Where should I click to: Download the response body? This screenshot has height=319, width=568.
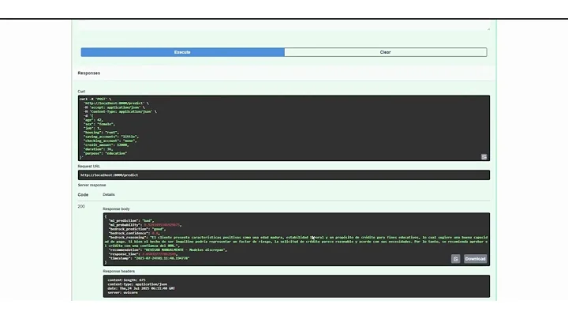click(475, 259)
